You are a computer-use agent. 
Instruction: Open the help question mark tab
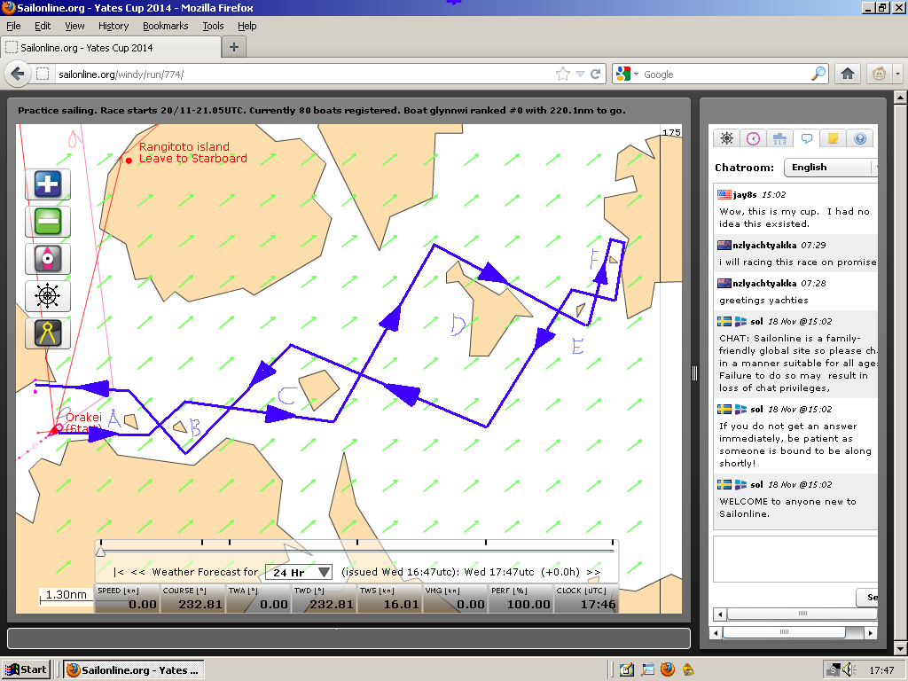(x=860, y=138)
